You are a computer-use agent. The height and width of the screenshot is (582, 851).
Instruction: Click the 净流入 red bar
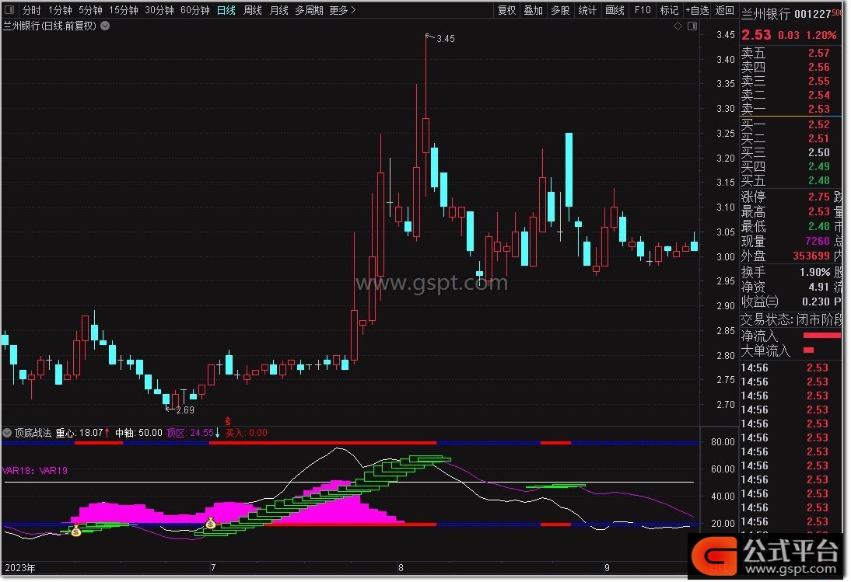point(821,336)
